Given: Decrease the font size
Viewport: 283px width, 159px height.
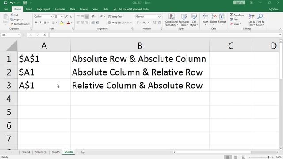Looking at the screenshot, I should [71, 17].
